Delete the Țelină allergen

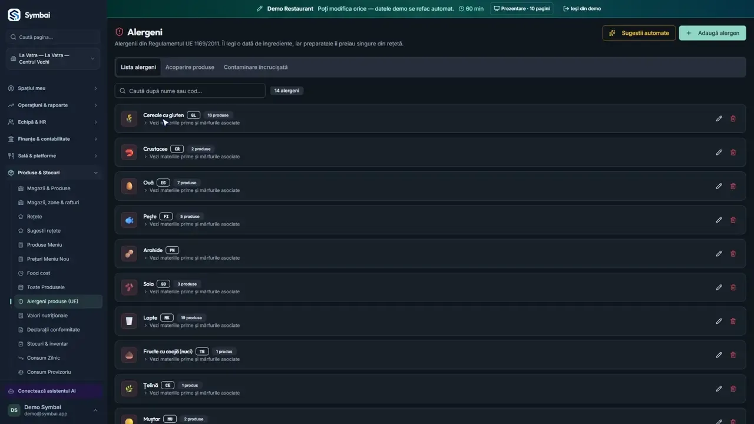coord(733,389)
